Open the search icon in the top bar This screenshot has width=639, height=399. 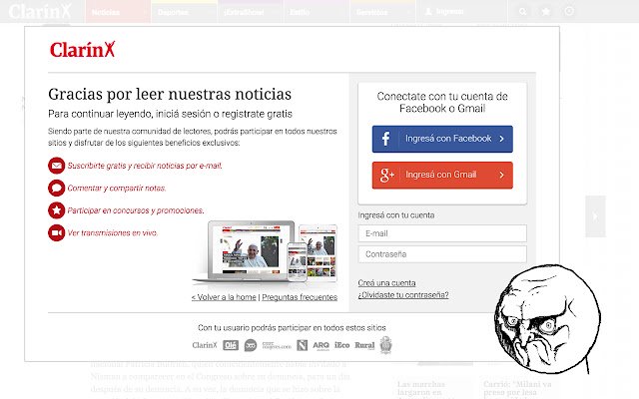point(523,12)
